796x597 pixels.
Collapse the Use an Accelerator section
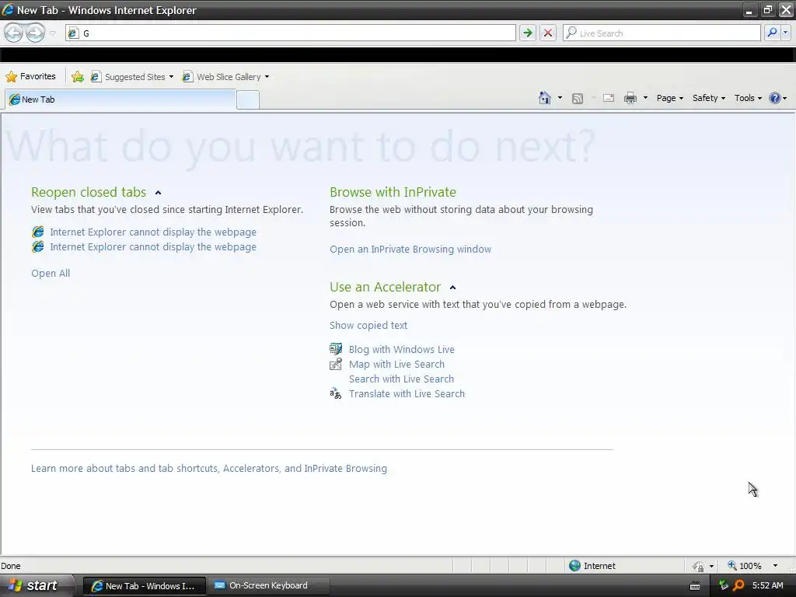(452, 288)
